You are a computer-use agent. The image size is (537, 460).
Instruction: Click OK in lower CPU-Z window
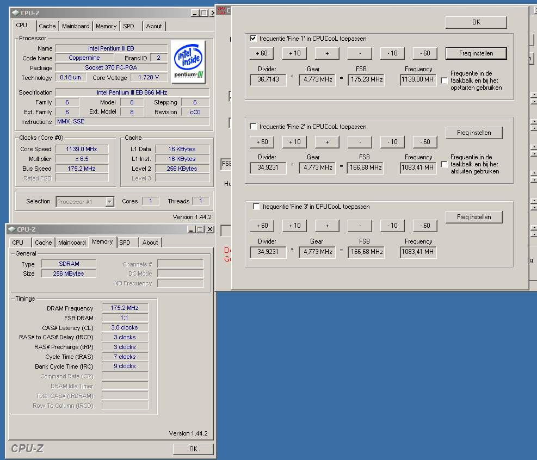[194, 449]
